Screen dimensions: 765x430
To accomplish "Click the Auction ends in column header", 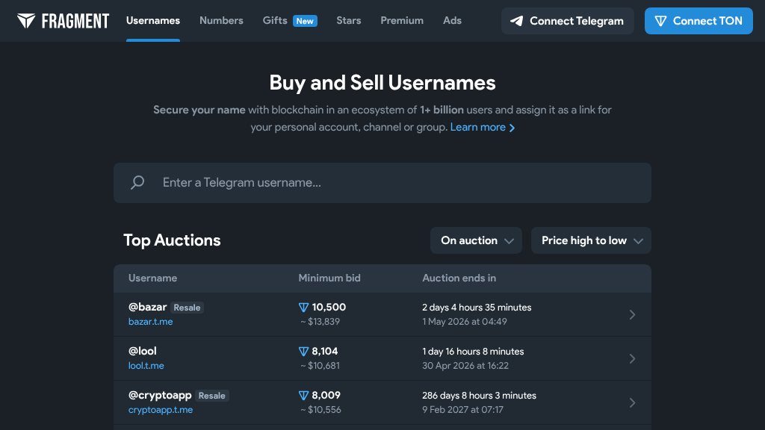I will 459,278.
